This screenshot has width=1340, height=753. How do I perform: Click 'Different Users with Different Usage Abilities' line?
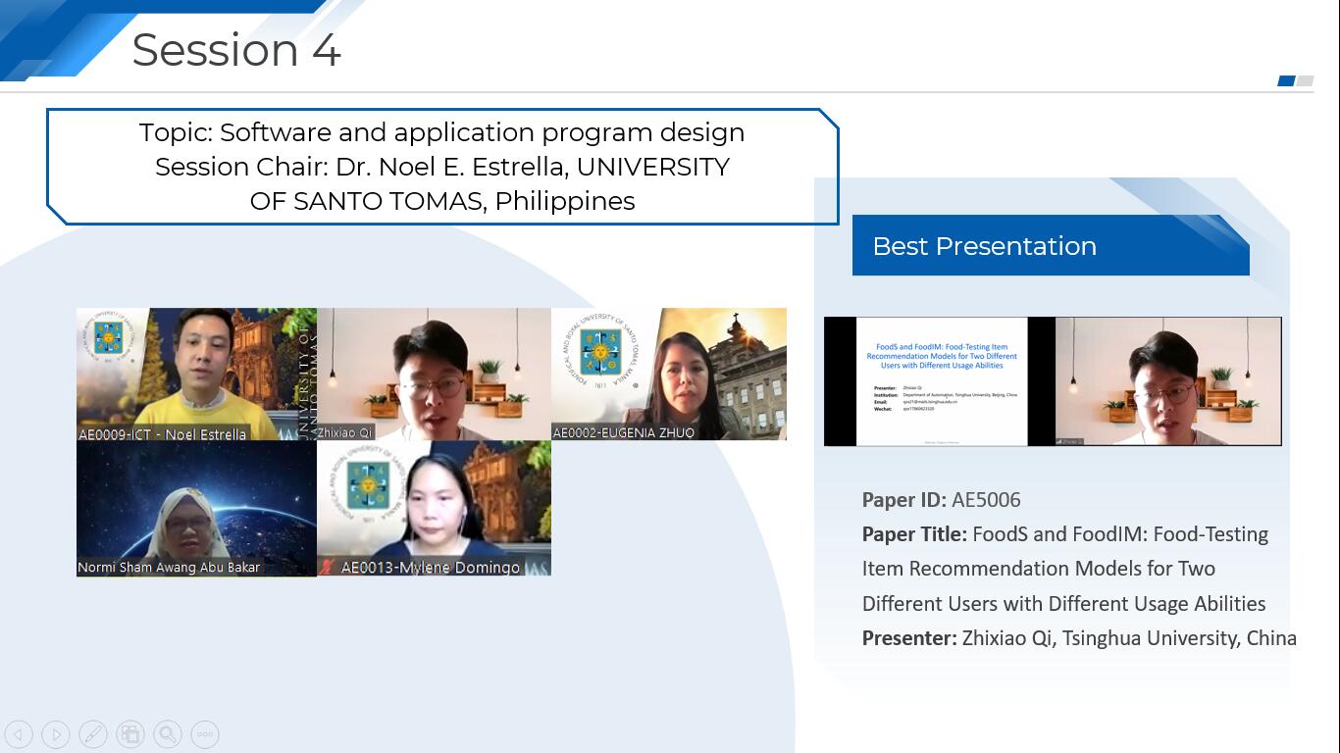click(1063, 604)
